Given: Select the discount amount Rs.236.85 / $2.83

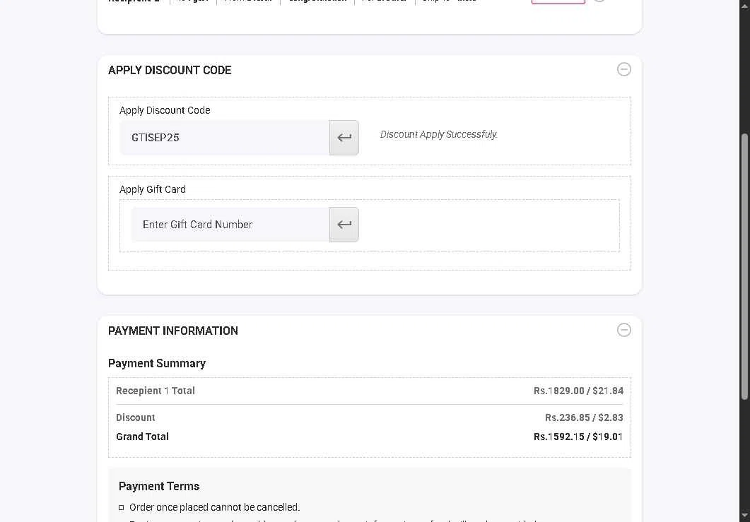Looking at the screenshot, I should tap(584, 417).
